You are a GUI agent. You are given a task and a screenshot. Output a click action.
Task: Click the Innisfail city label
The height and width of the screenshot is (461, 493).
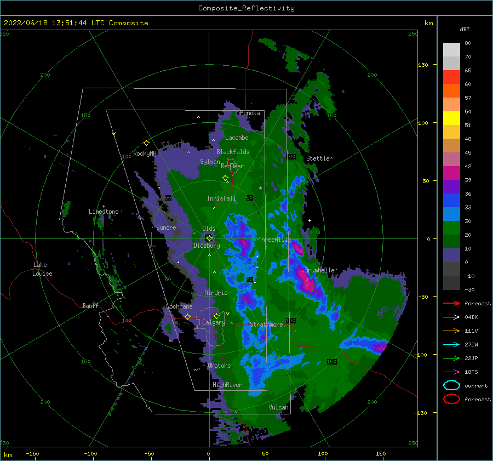point(221,198)
